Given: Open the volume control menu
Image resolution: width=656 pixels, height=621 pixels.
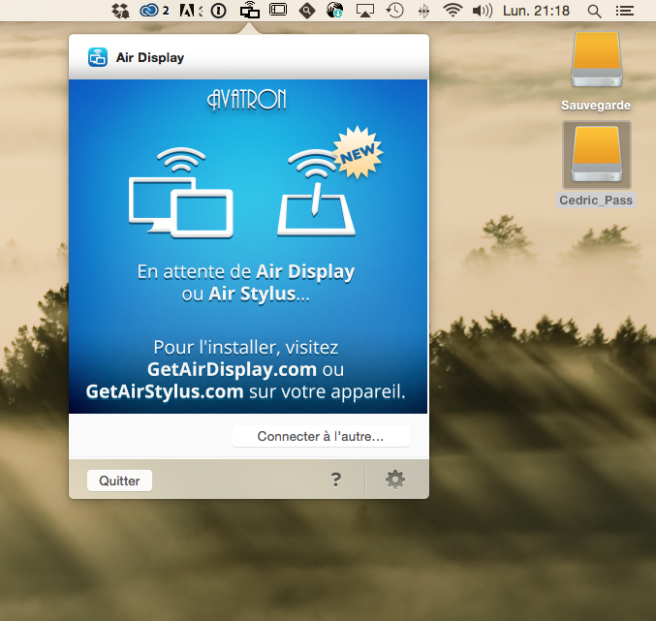Looking at the screenshot, I should (483, 11).
